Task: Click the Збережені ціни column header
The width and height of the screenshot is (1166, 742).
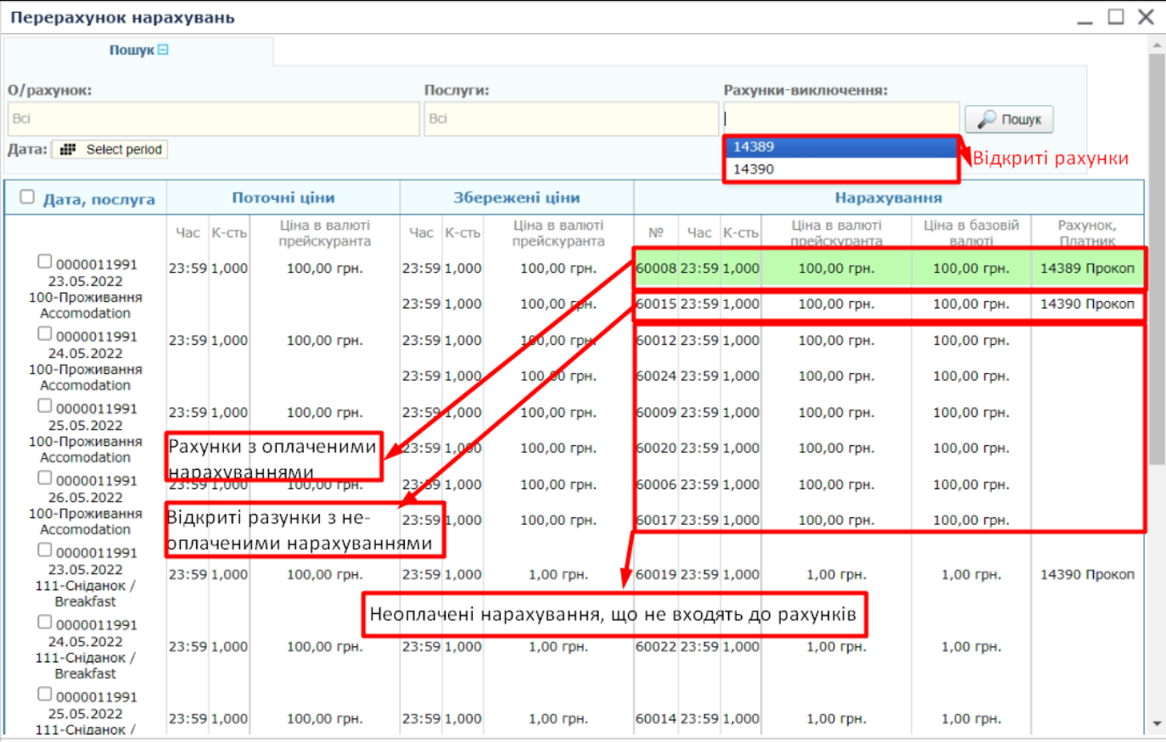Action: pyautogui.click(x=516, y=198)
